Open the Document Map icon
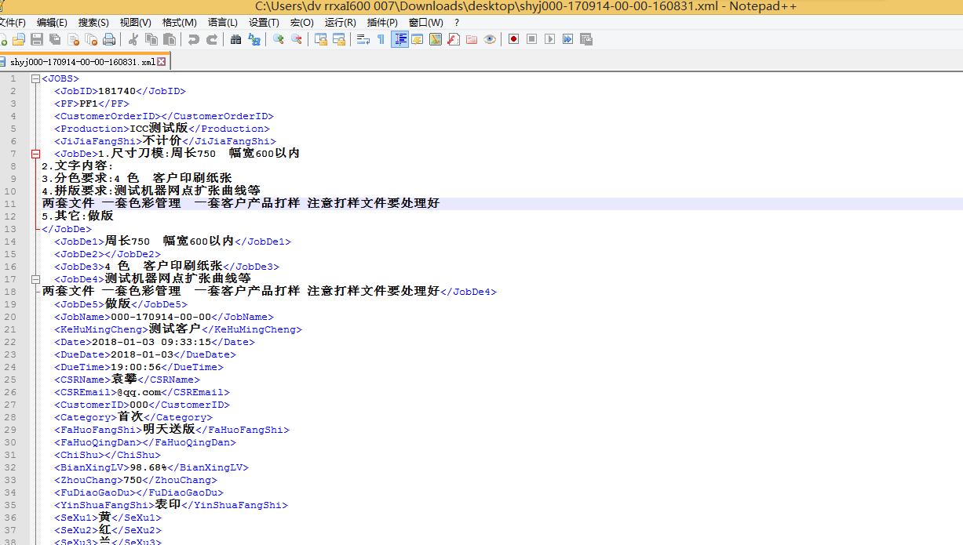963x545 pixels. coord(436,39)
